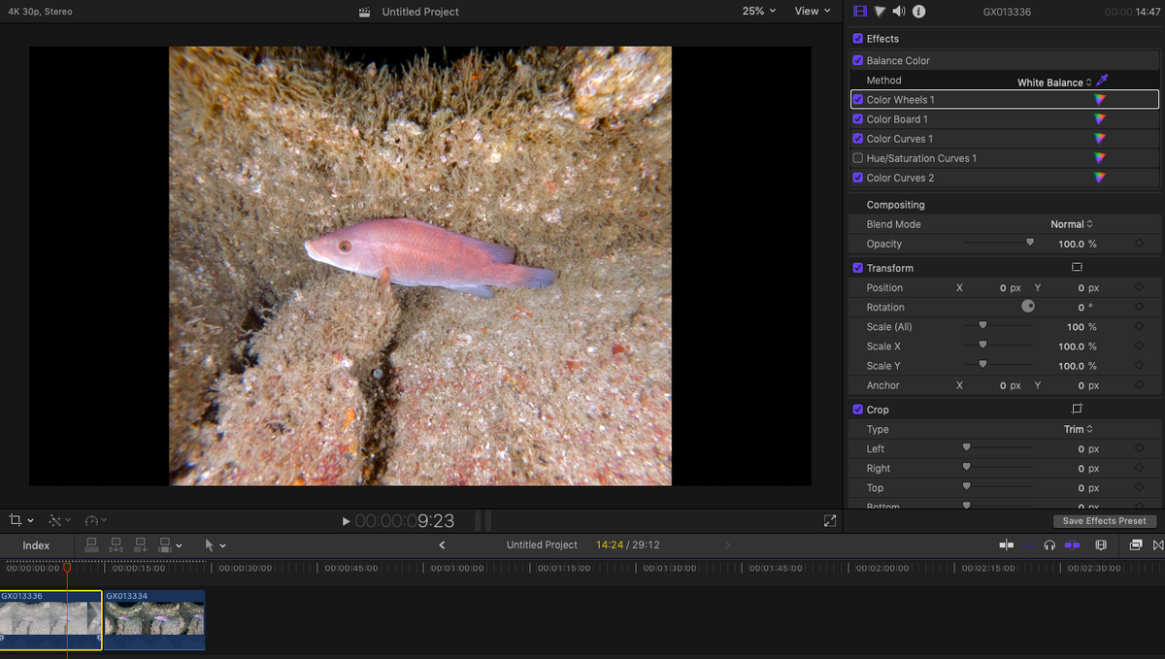This screenshot has width=1165, height=659.
Task: Click the viewer timecode display
Action: point(405,521)
